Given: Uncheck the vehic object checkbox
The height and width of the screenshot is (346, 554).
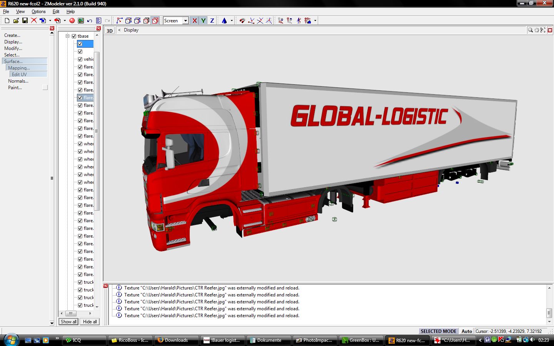Looking at the screenshot, I should 80,59.
